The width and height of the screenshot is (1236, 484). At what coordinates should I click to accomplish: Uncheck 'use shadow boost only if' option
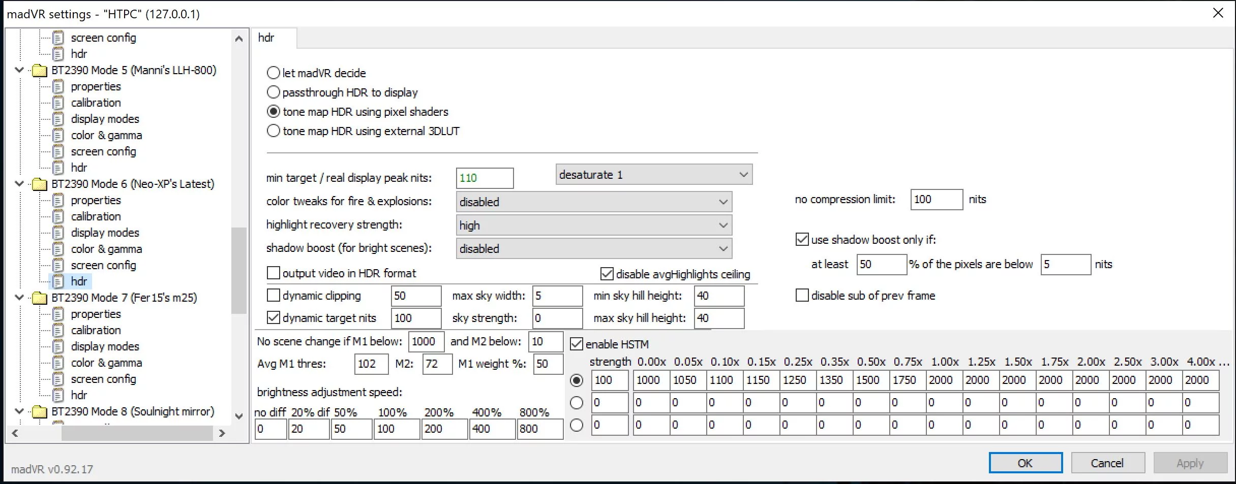802,240
